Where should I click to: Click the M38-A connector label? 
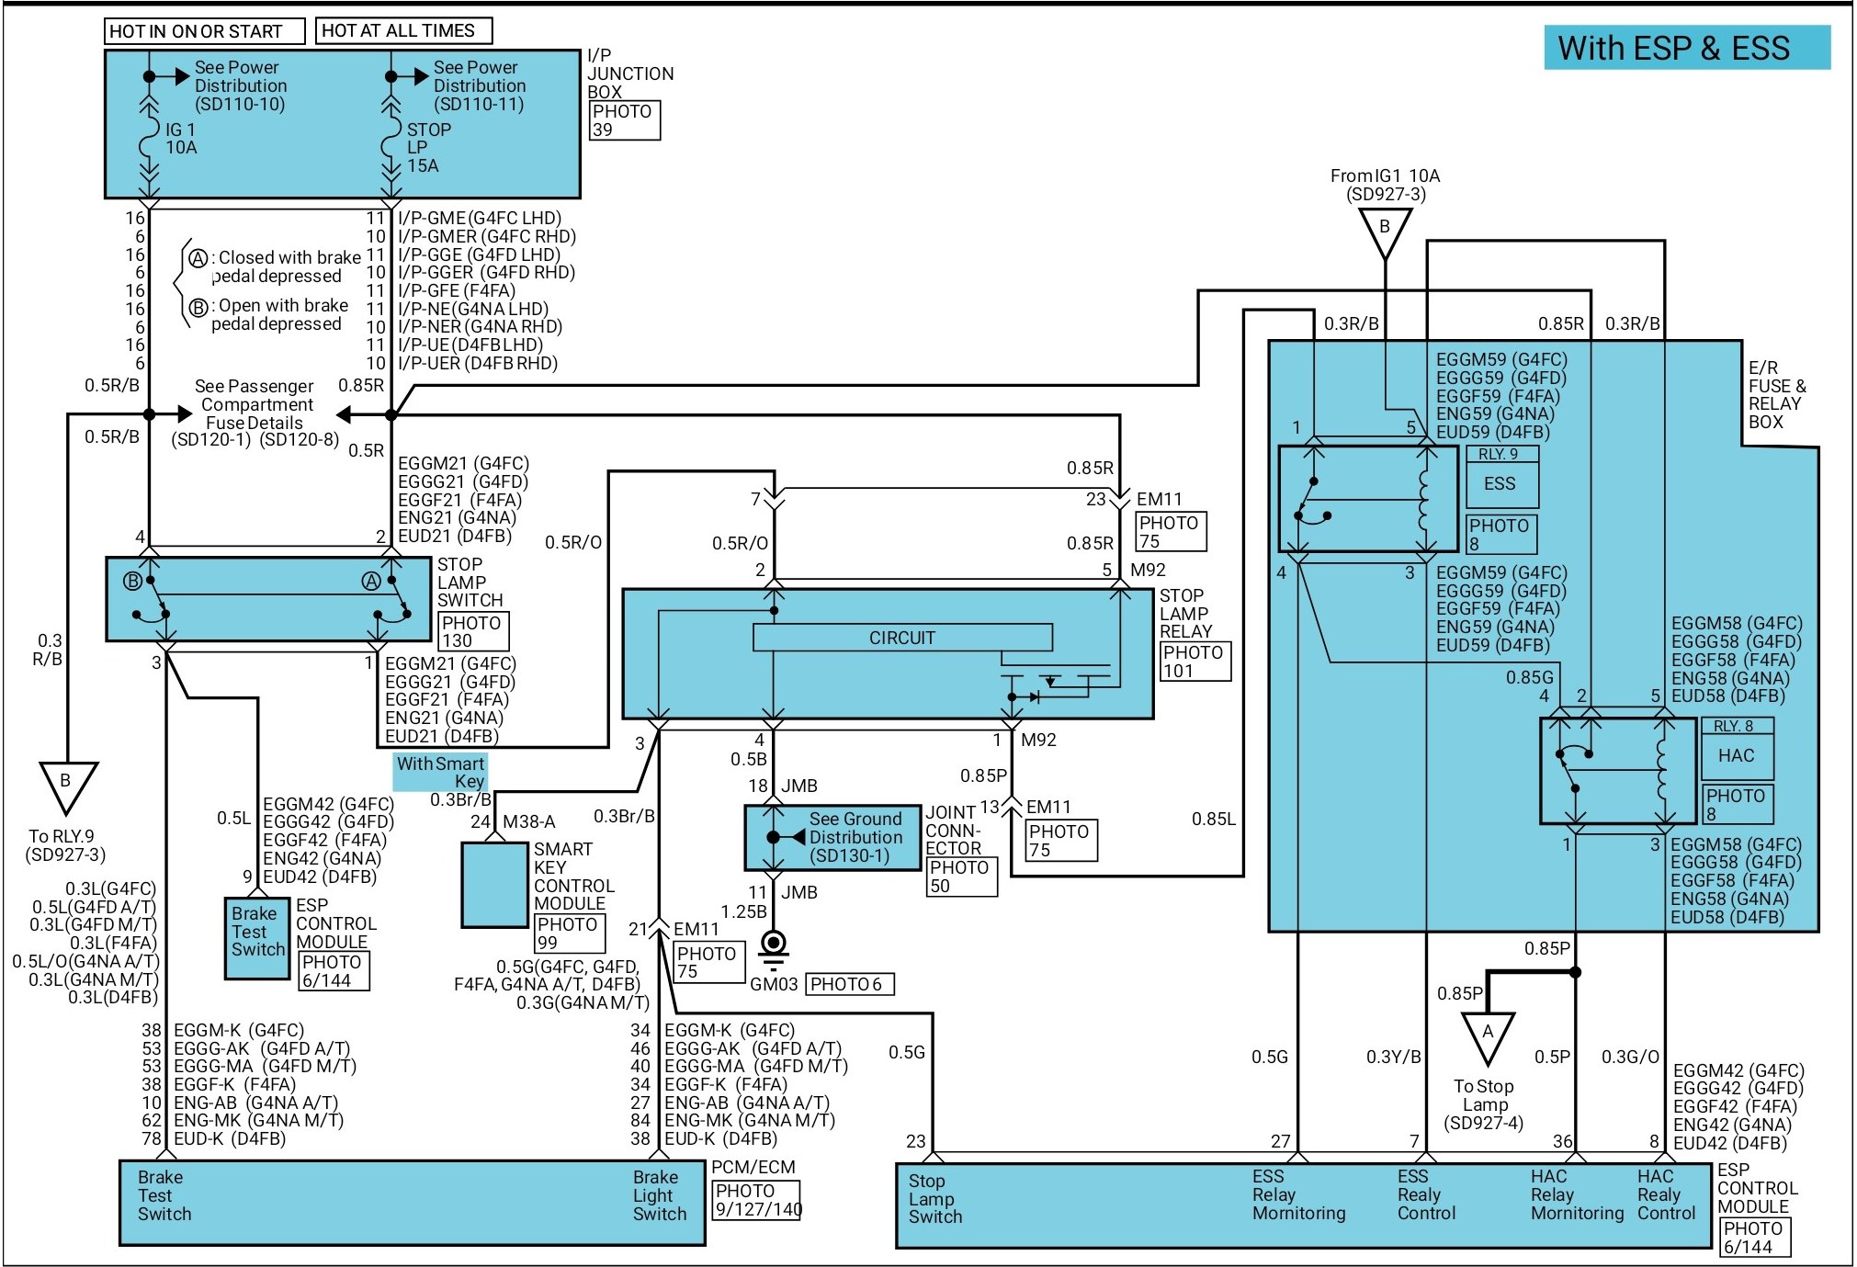coord(529,822)
